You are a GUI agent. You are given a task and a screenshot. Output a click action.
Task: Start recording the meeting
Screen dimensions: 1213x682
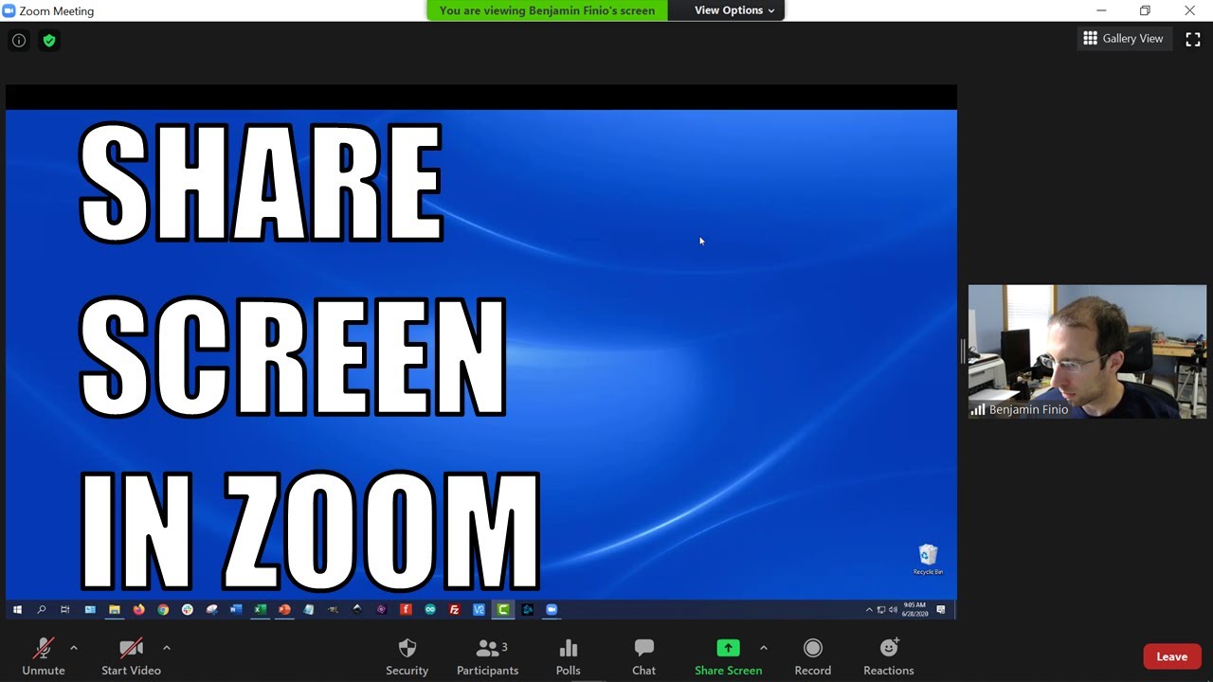[x=812, y=654]
